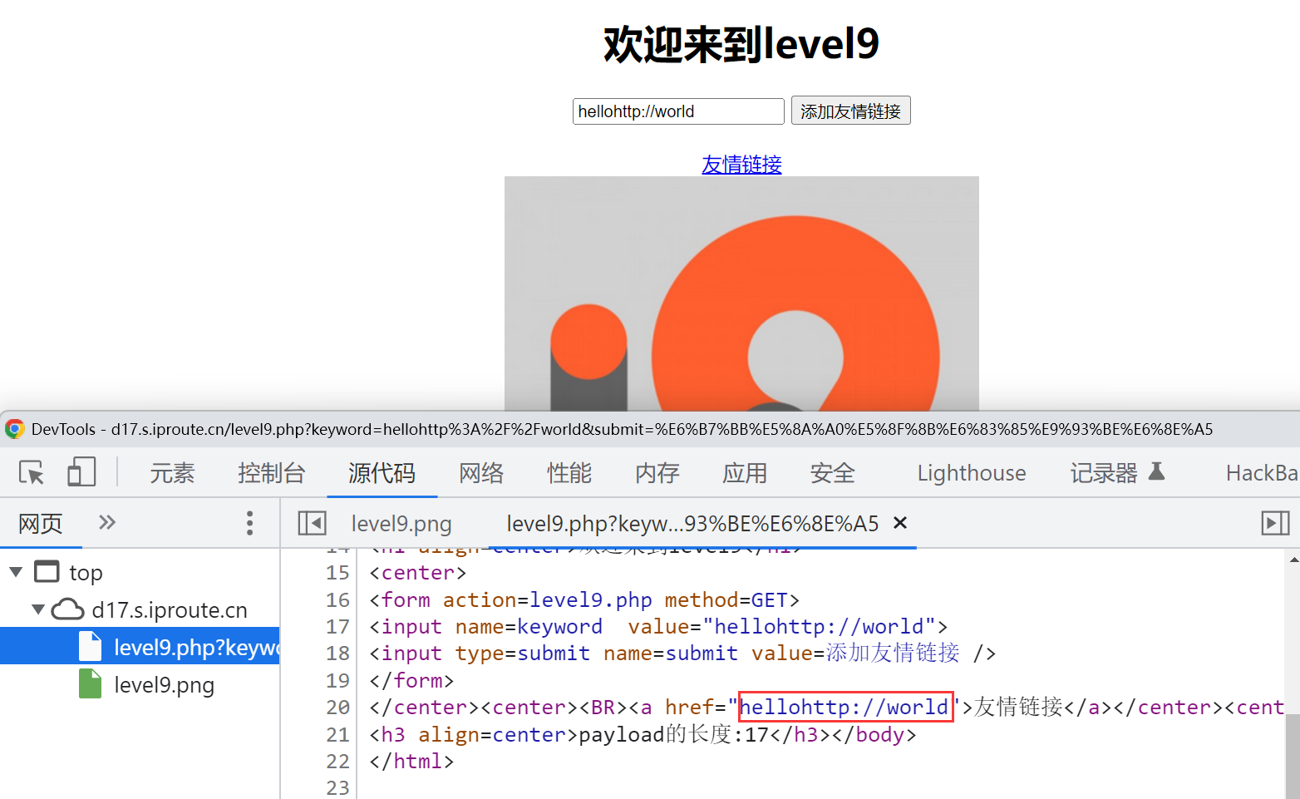Open the Lighthouse panel tab

(x=971, y=473)
